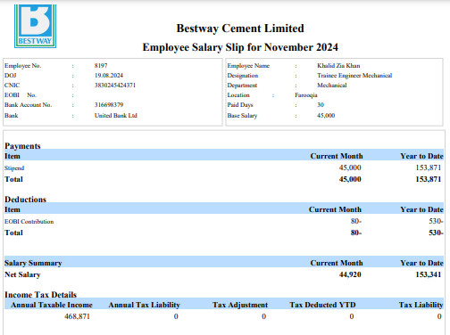The height and width of the screenshot is (335, 450).
Task: Select bank account number 316698379
Action: point(109,105)
